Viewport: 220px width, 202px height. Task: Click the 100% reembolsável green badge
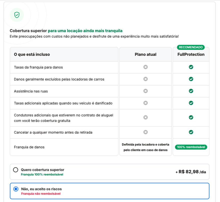point(191,147)
